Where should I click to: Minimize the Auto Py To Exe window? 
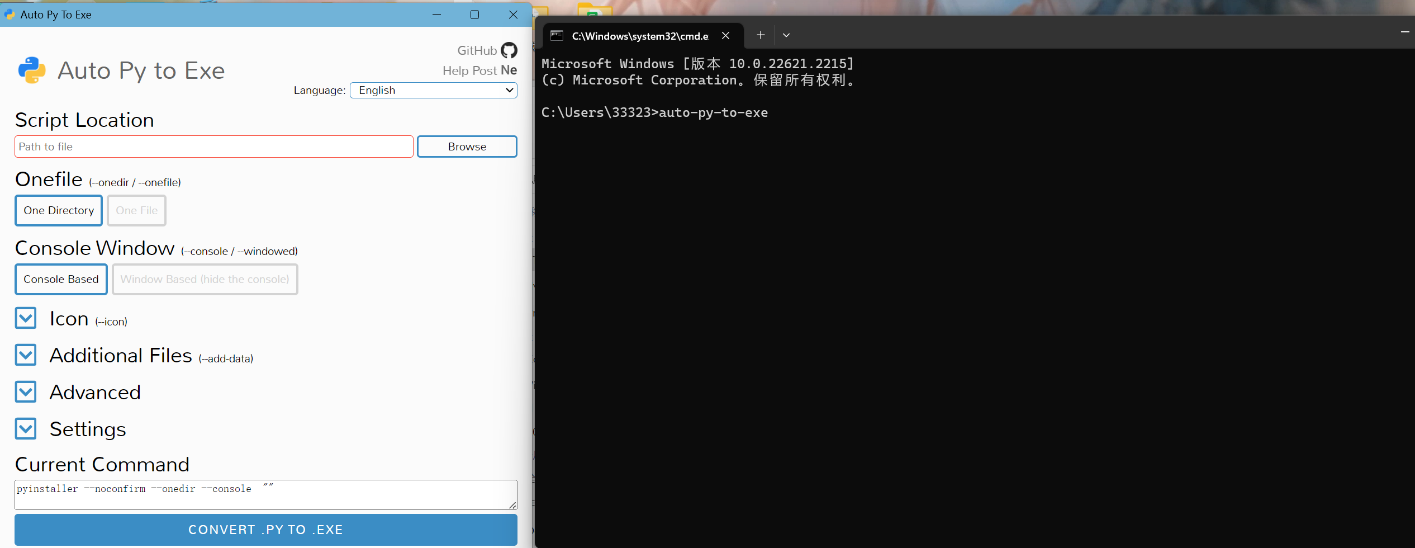click(x=436, y=15)
